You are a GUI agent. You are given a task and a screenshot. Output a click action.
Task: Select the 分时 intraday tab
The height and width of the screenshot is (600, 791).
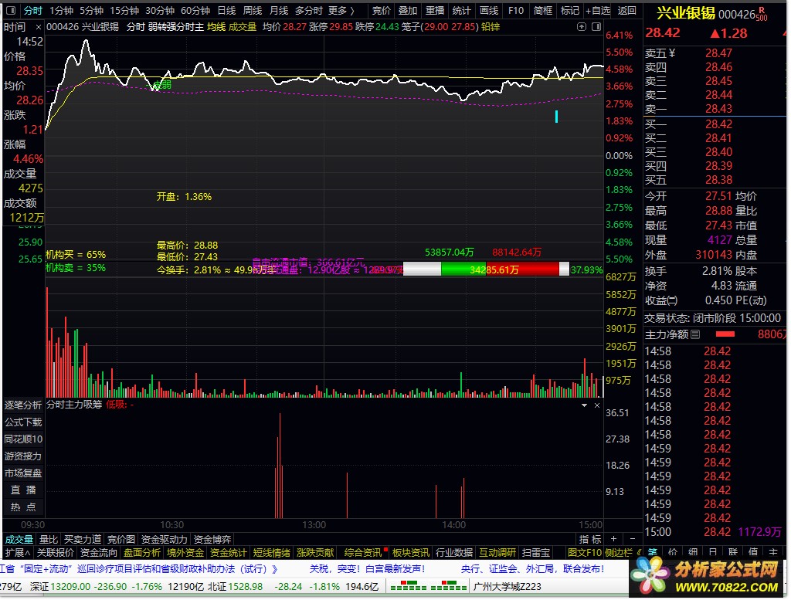[32, 11]
